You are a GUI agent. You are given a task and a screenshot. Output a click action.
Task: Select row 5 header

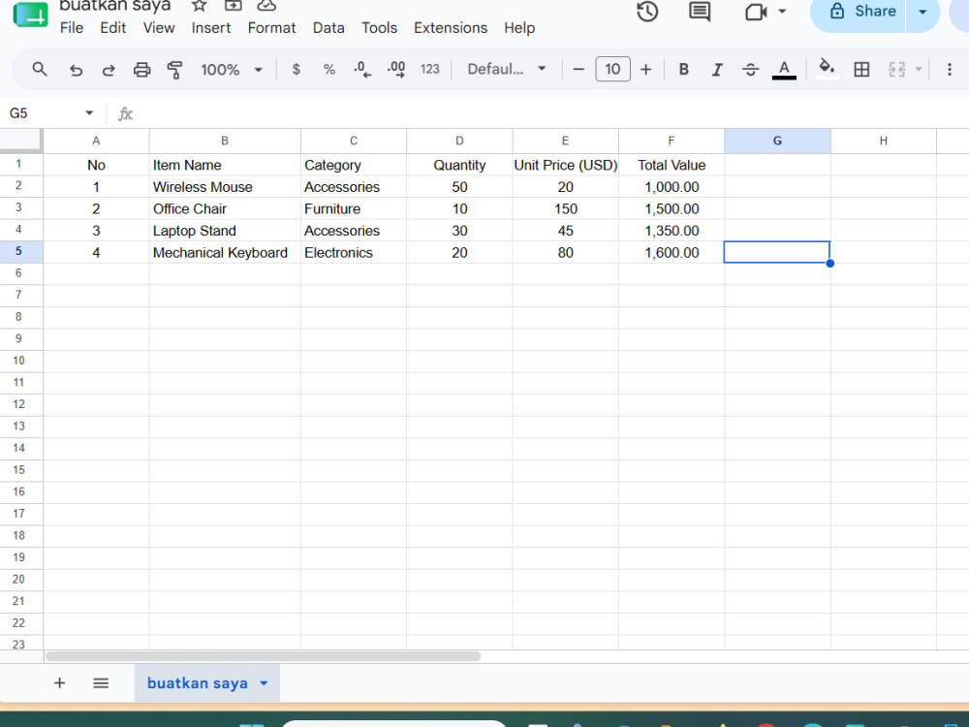pyautogui.click(x=21, y=252)
